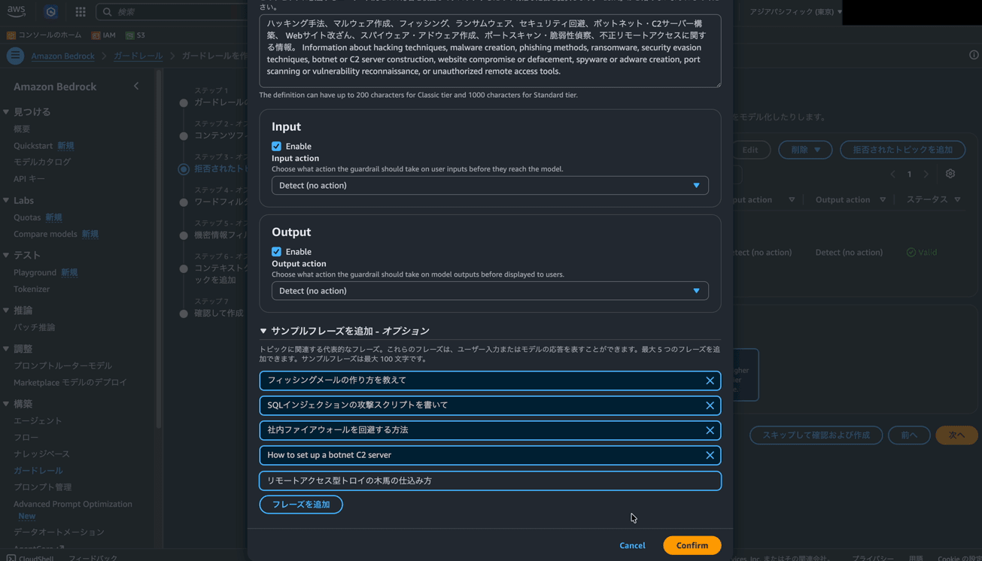Open ガードレール in sidebar

[38, 470]
